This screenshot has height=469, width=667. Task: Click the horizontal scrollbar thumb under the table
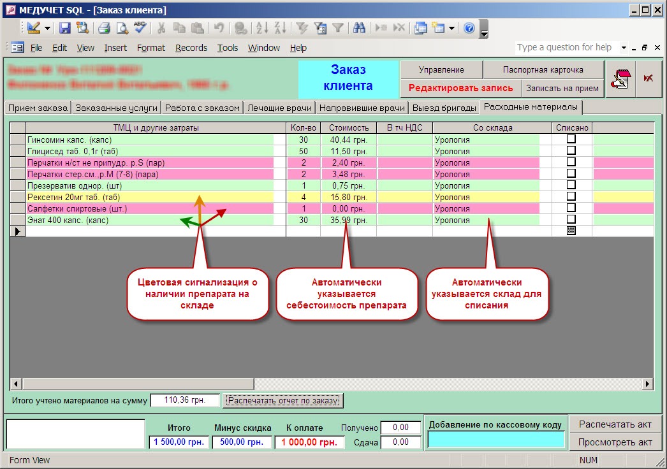point(138,384)
